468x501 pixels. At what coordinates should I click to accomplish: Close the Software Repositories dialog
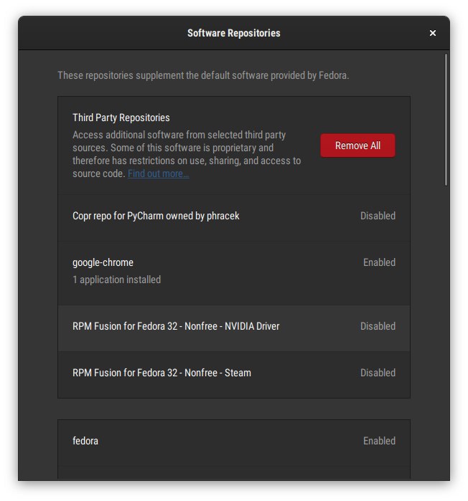433,33
